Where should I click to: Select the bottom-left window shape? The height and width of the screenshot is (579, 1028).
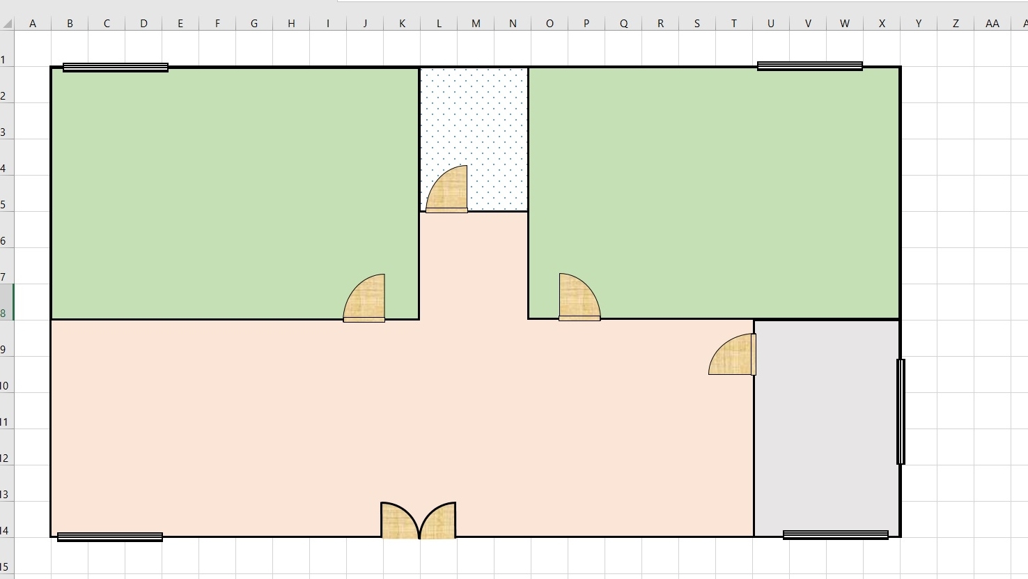click(110, 536)
